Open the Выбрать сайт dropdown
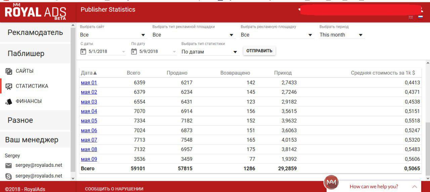Image resolution: width=430 pixels, height=192 pixels. point(113,35)
